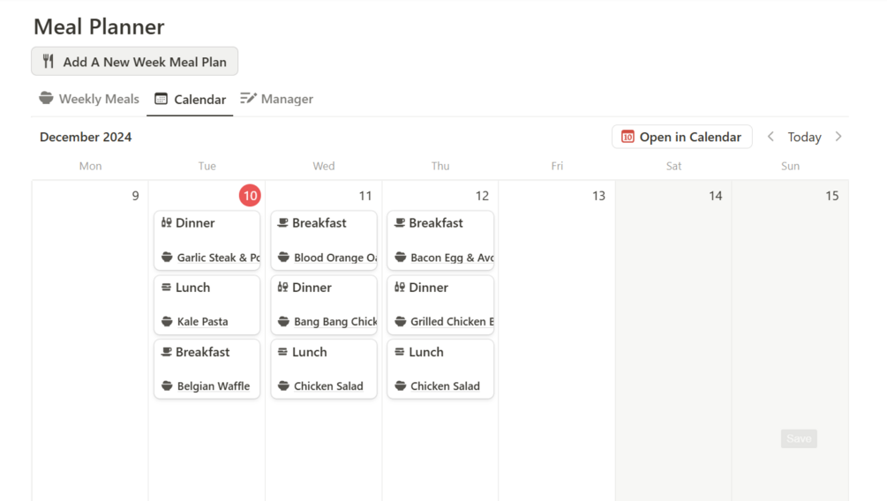Click the fork and knife icon on Add button

(x=49, y=62)
